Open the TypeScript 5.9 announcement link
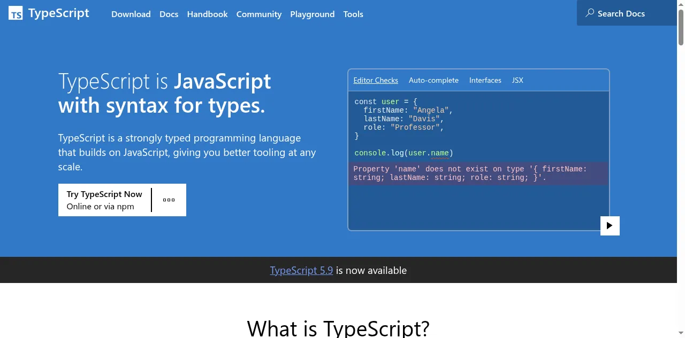Image resolution: width=685 pixels, height=338 pixels. 301,270
